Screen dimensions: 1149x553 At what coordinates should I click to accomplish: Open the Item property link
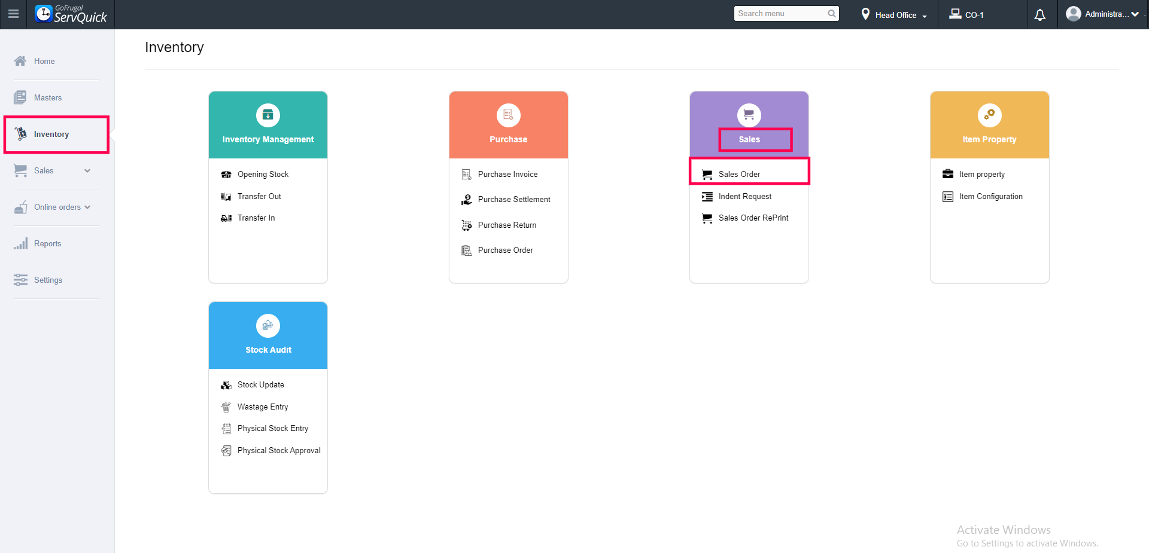[982, 175]
